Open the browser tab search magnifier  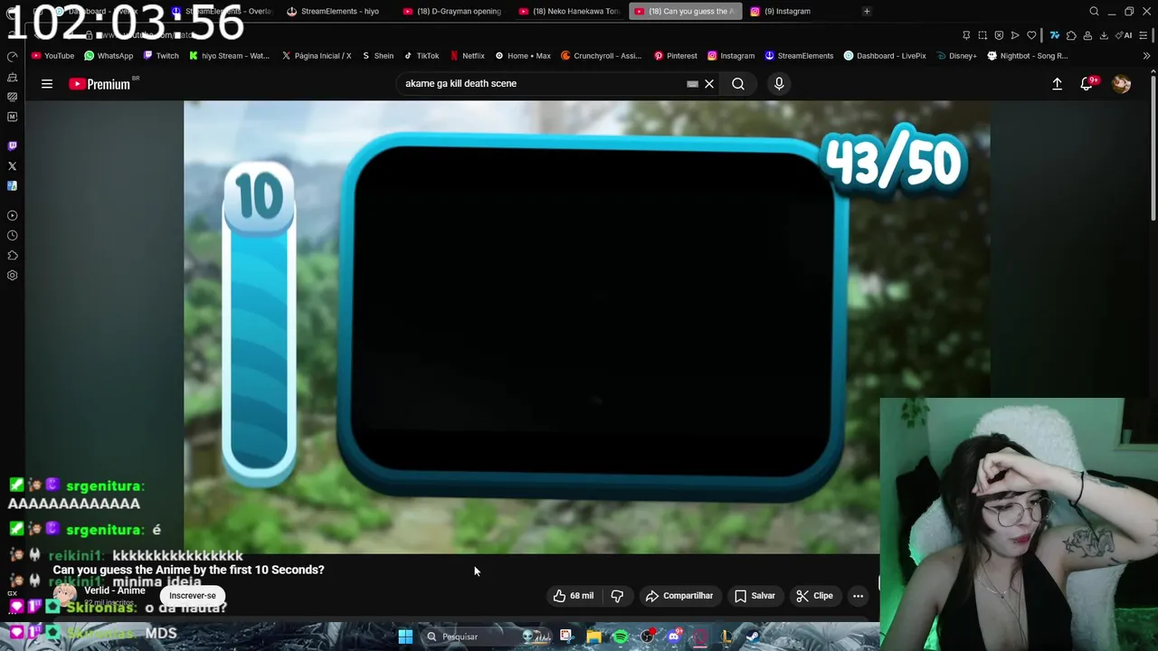[x=1094, y=11]
